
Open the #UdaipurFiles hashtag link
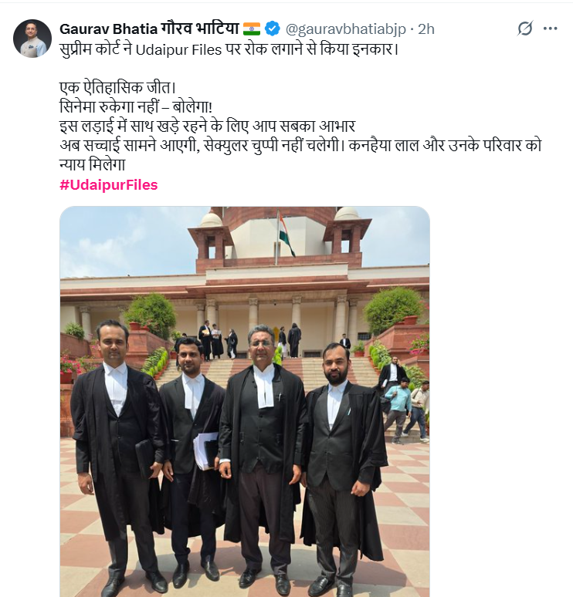pyautogui.click(x=109, y=185)
